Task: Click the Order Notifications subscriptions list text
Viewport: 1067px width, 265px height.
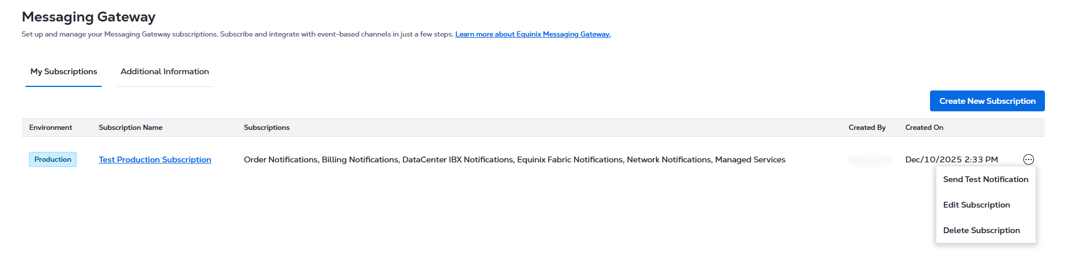Action: (514, 159)
